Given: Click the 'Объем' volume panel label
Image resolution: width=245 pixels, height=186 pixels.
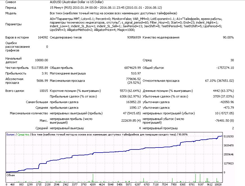Looking at the screenshot, I should pyautogui.click(x=11, y=175).
